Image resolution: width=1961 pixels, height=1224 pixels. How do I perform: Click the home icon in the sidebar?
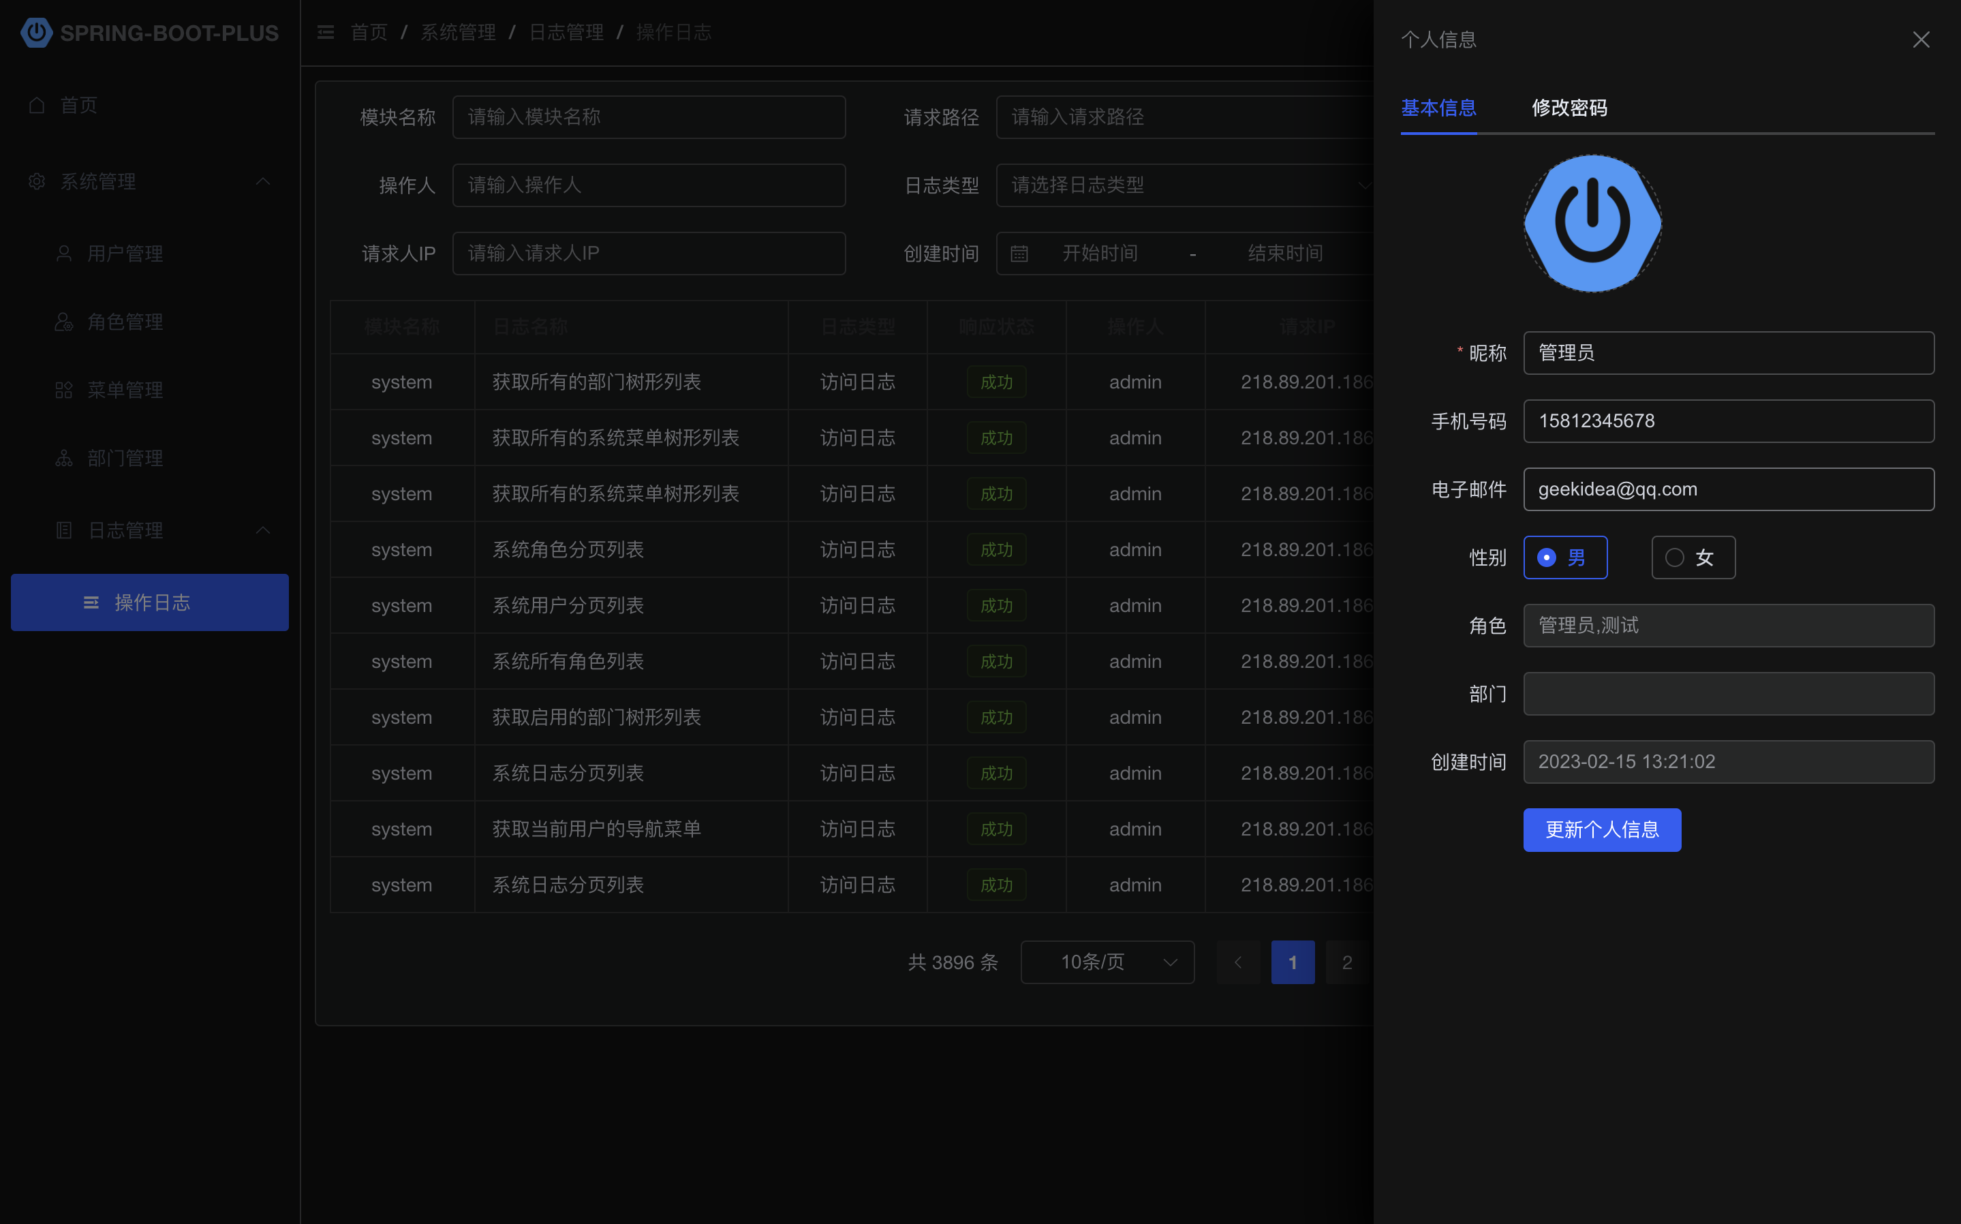(x=36, y=105)
